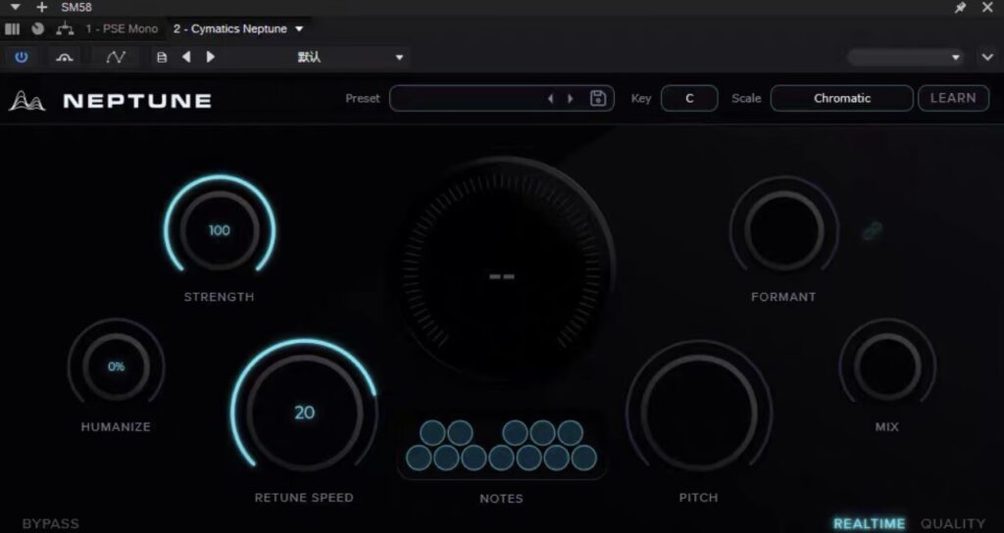Open the automation curve icon
This screenshot has width=1004, height=533.
(x=116, y=57)
